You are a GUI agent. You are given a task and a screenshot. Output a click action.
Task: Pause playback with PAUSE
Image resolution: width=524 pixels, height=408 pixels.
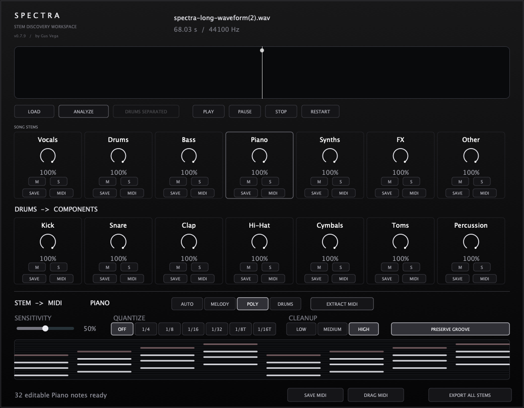coord(245,111)
